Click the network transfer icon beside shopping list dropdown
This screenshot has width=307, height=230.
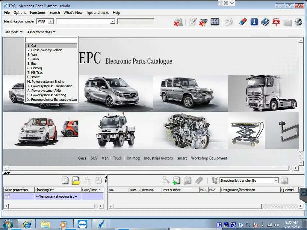215,180
